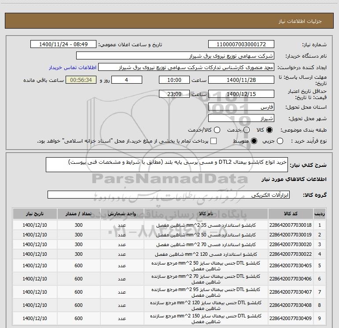Click the validity hour field 23:00
The image size is (339, 328).
point(174,94)
